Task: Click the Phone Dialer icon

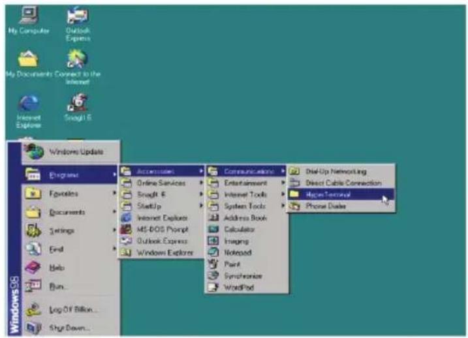Action: click(x=294, y=206)
